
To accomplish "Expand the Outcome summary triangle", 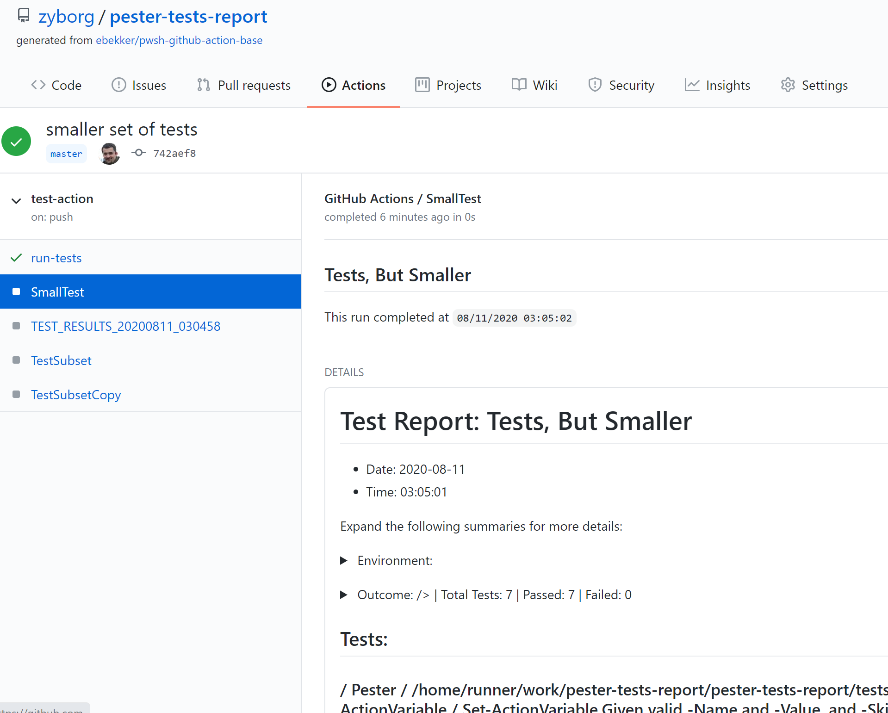I will 344,595.
